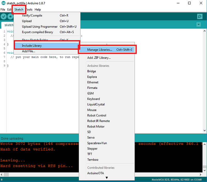Choose Add File... menu entry
This screenshot has height=182, width=207.
tap(47, 51)
